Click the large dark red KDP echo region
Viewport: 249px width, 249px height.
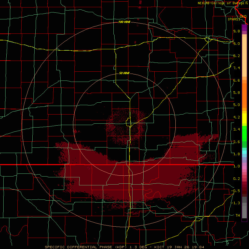(132, 178)
